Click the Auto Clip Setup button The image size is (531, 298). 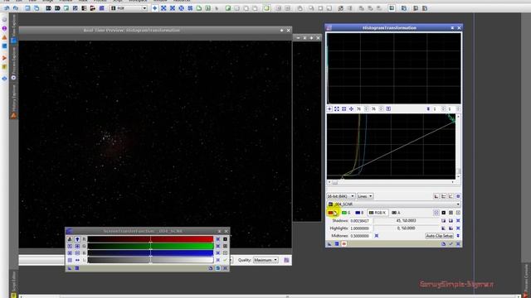click(439, 236)
